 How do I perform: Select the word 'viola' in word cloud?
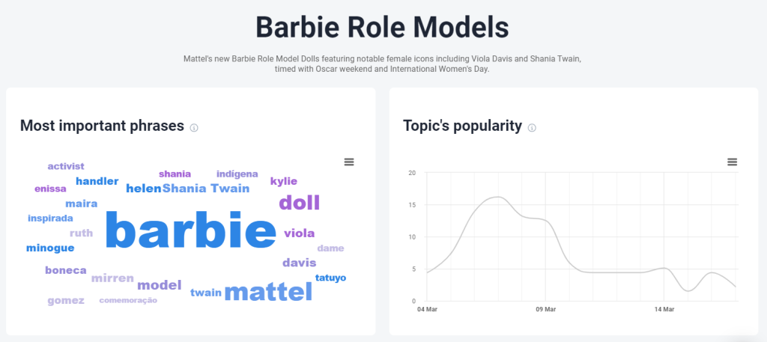click(x=300, y=233)
